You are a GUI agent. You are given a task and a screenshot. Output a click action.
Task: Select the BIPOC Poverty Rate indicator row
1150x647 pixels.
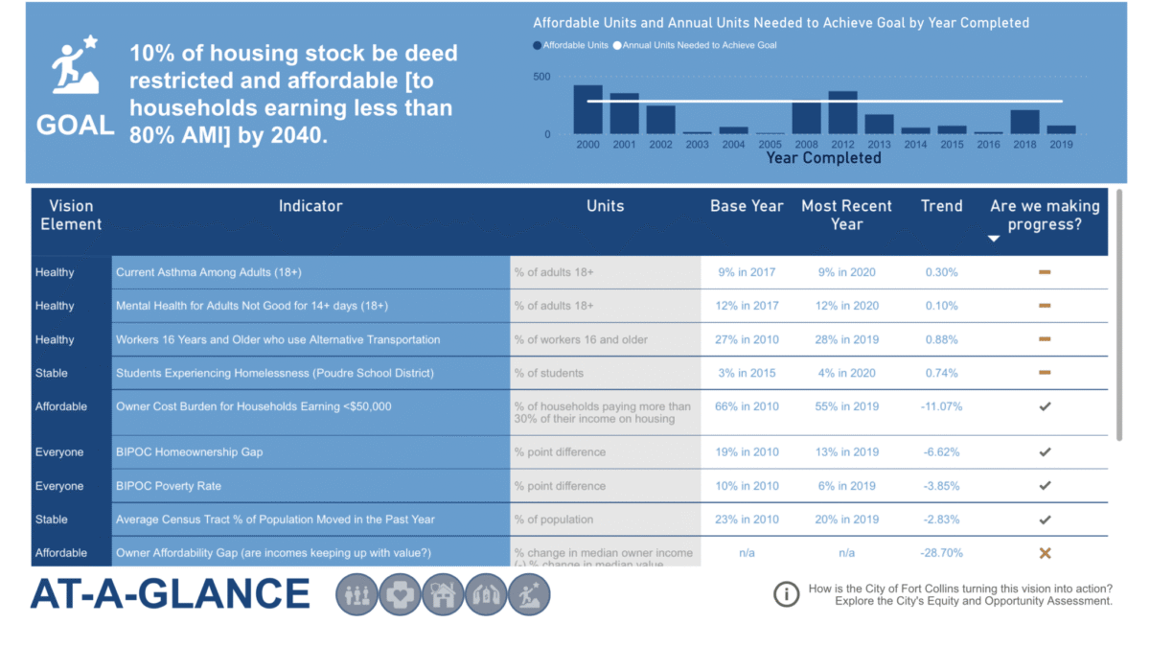click(570, 486)
